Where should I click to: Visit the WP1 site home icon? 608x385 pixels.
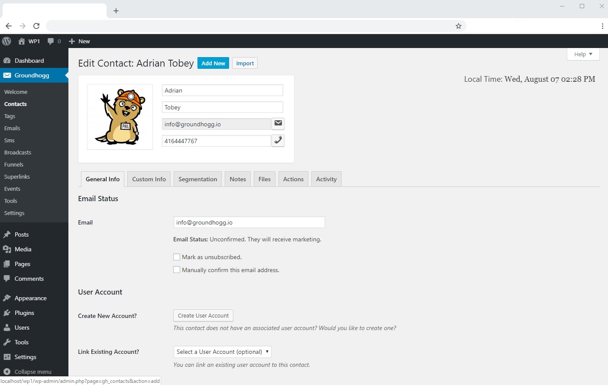pyautogui.click(x=21, y=41)
